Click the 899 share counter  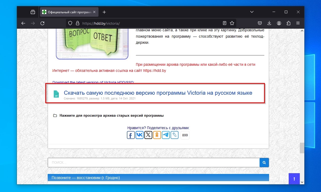coord(185,135)
